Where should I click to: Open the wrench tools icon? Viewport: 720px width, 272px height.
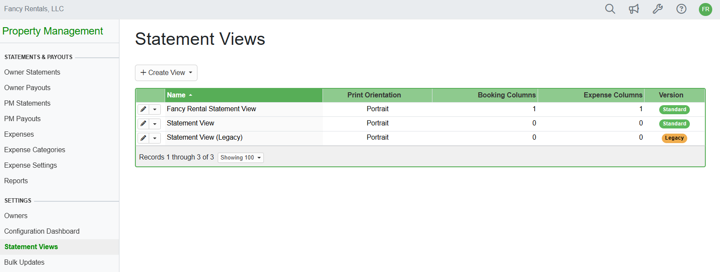tap(657, 9)
